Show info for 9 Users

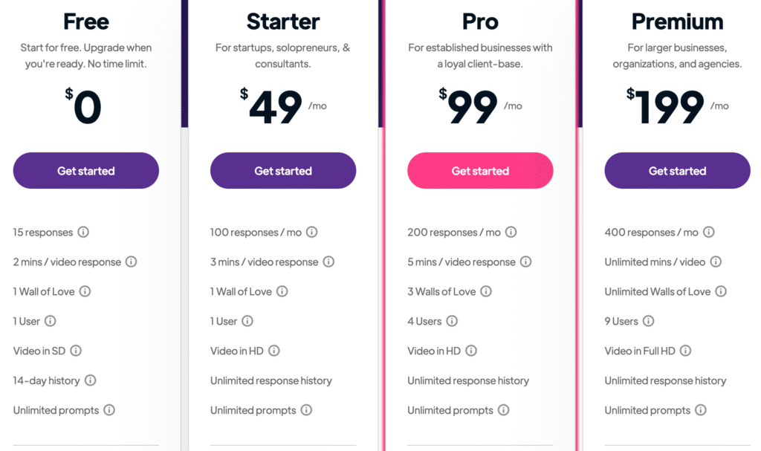[x=649, y=321]
